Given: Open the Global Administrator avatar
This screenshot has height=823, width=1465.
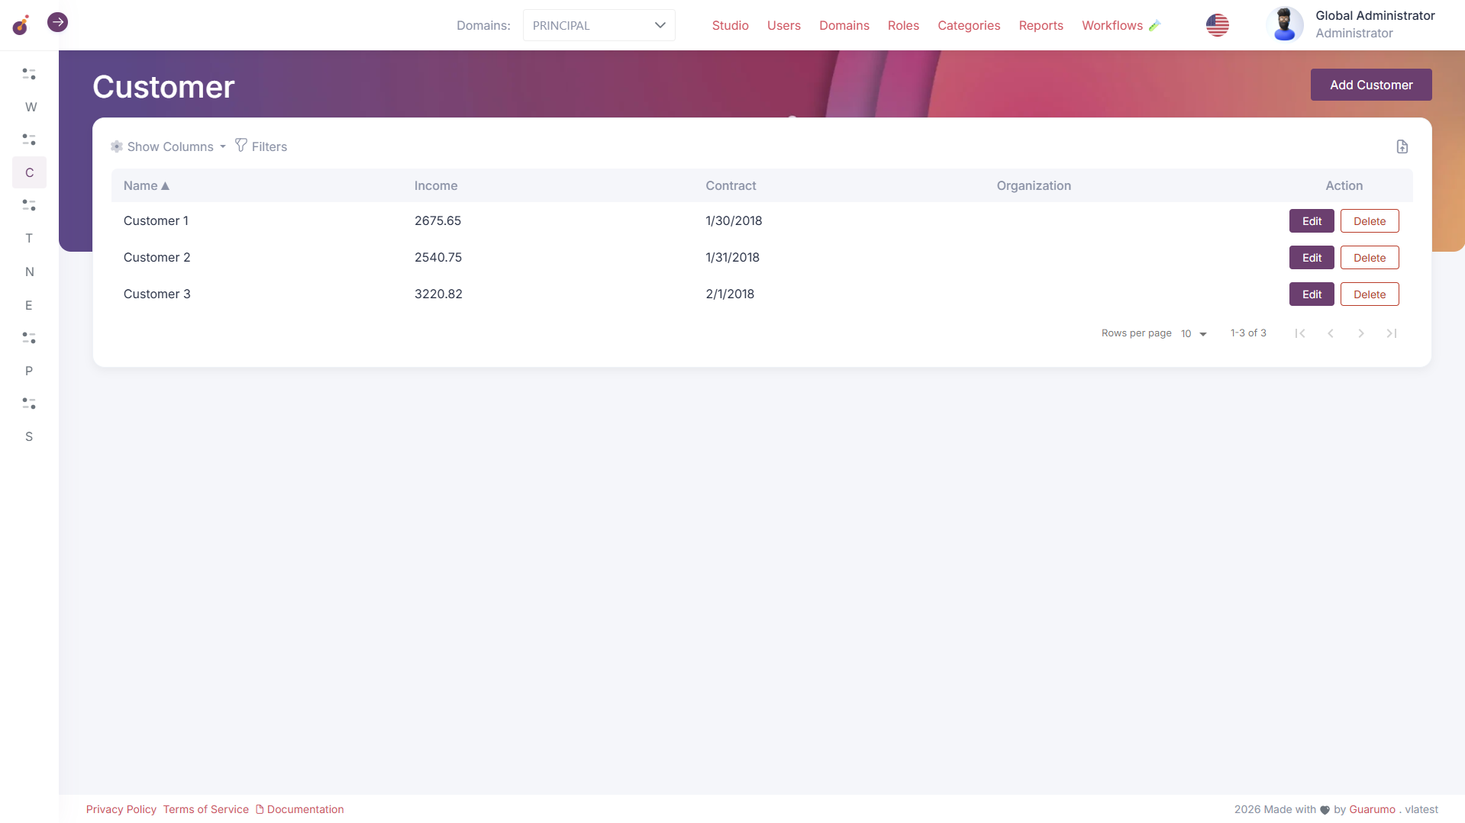Looking at the screenshot, I should point(1284,24).
